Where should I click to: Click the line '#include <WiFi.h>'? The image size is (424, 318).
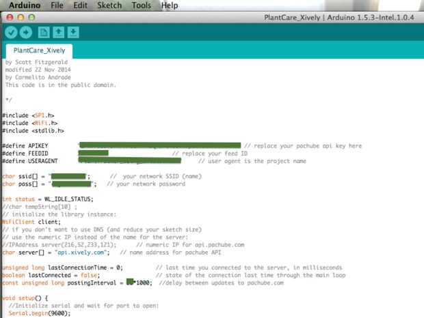[29, 123]
